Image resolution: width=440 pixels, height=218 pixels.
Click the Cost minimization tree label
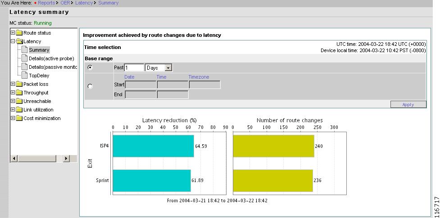42,118
